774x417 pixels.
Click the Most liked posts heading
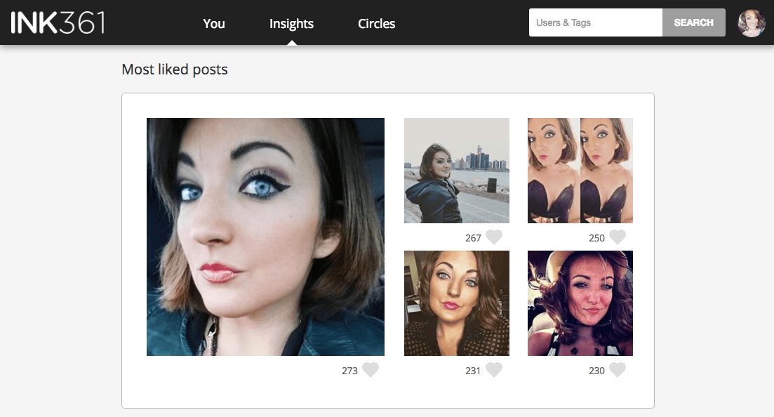175,69
